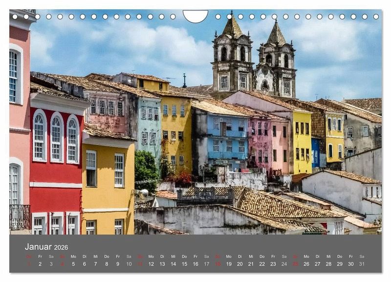This screenshot has width=391, height=282.
Task: Select date 26 in the calendar strip
Action: coord(306,264)
